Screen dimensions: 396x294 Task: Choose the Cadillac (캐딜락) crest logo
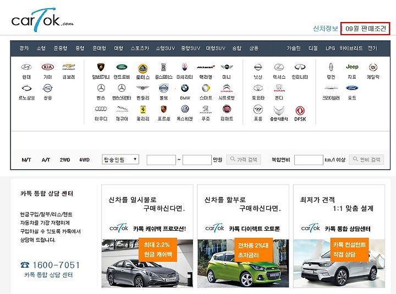coord(373,67)
